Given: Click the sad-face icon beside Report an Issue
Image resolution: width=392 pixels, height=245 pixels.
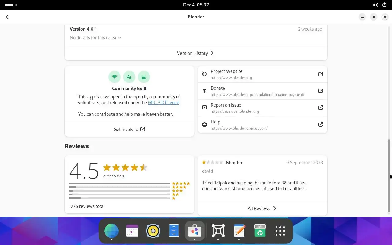Looking at the screenshot, I should (x=205, y=108).
